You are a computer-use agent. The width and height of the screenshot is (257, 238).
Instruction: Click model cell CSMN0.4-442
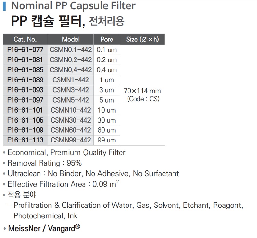click(71, 70)
